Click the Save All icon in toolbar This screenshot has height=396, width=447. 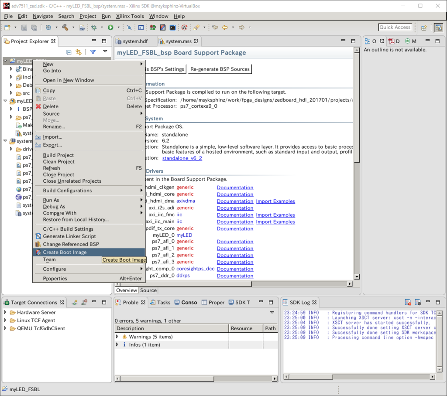34,27
